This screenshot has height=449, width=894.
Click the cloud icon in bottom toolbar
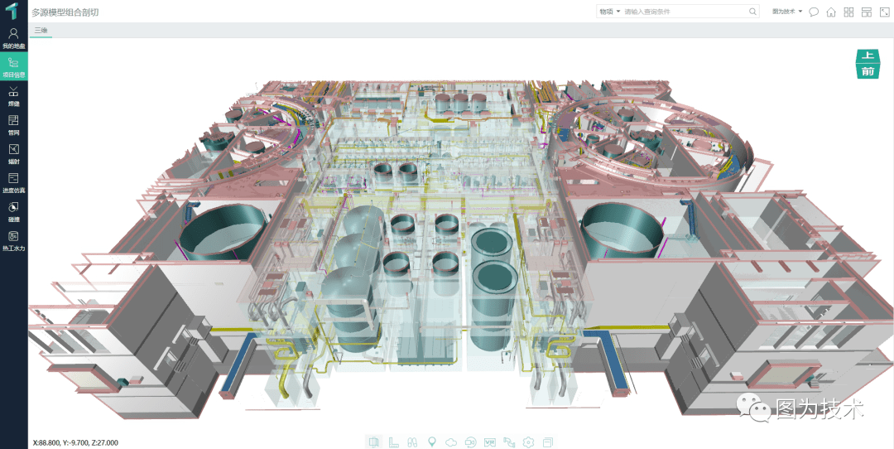point(451,442)
